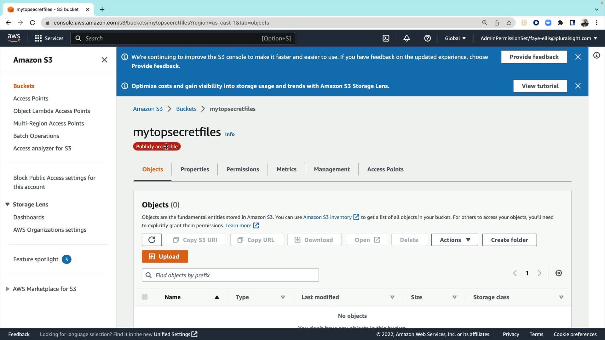The width and height of the screenshot is (605, 340).
Task: Click the Services grid icon
Action: coord(38,38)
